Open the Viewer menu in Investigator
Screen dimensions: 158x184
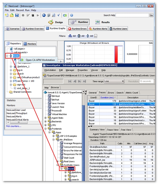tap(94, 70)
